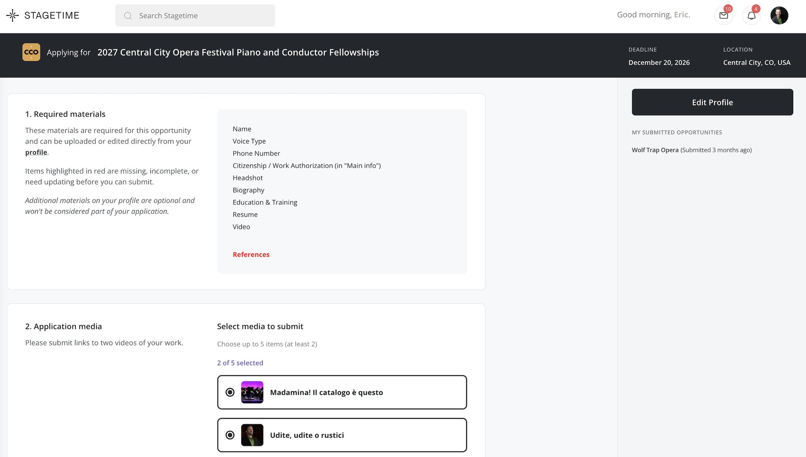Open the notifications bell icon

point(751,15)
